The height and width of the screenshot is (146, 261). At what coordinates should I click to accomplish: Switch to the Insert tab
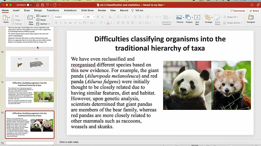pos(16,10)
